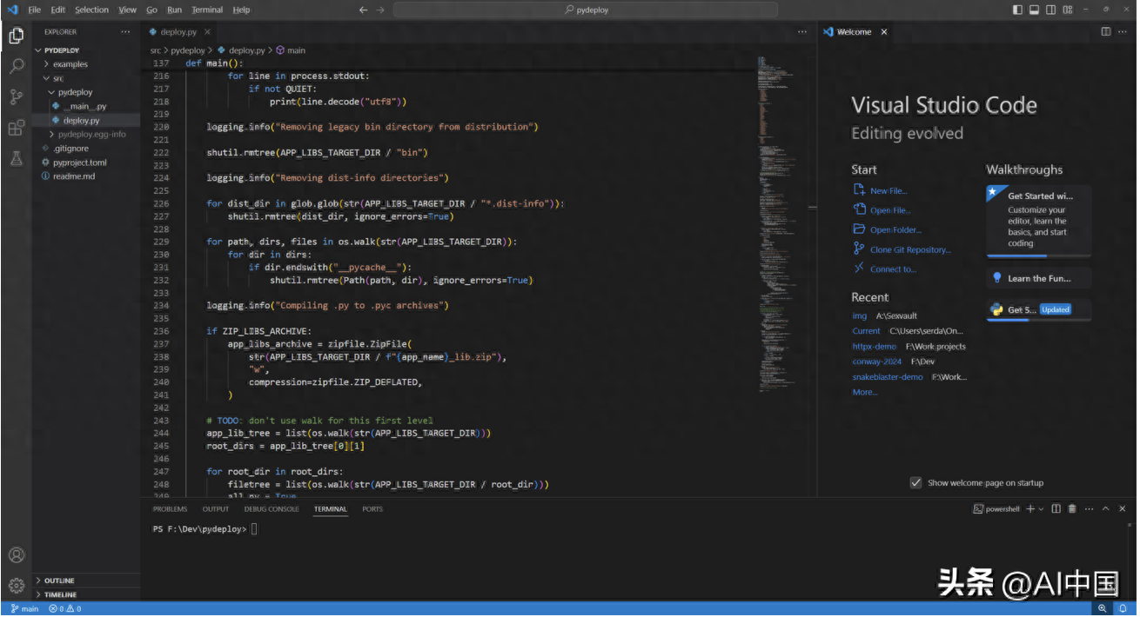Open the Terminal menu

pos(207,10)
